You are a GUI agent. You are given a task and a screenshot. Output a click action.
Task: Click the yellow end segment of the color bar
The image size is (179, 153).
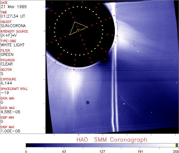point(176,145)
